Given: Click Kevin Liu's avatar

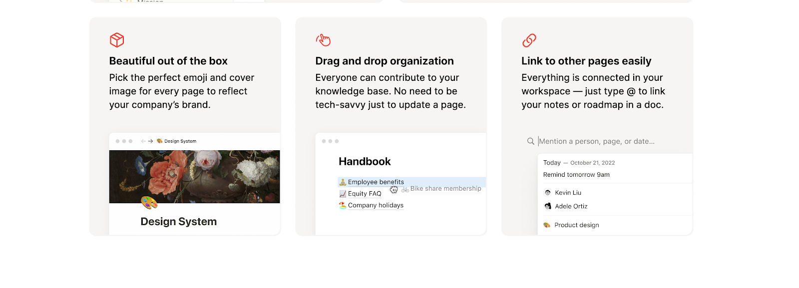Looking at the screenshot, I should (548, 193).
